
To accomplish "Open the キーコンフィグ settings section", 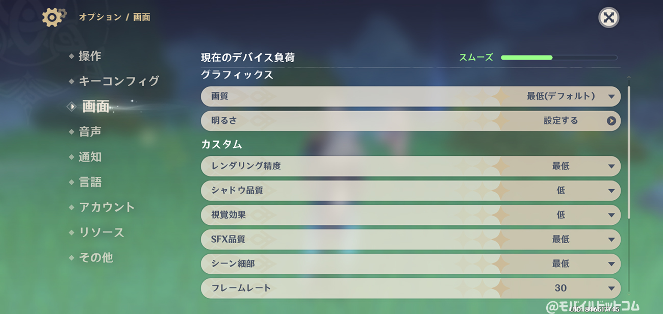I will (x=119, y=81).
